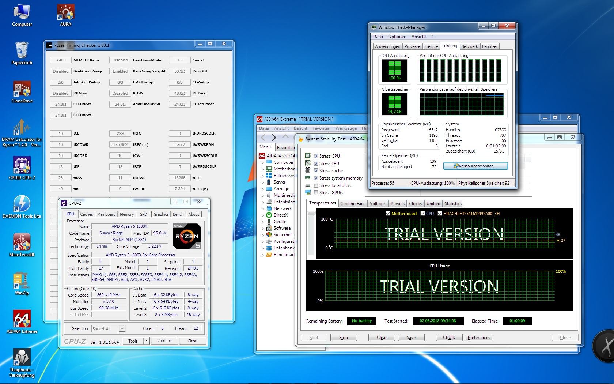Click the AIDA64 forward navigation arrow
This screenshot has height=384, width=614.
274,138
